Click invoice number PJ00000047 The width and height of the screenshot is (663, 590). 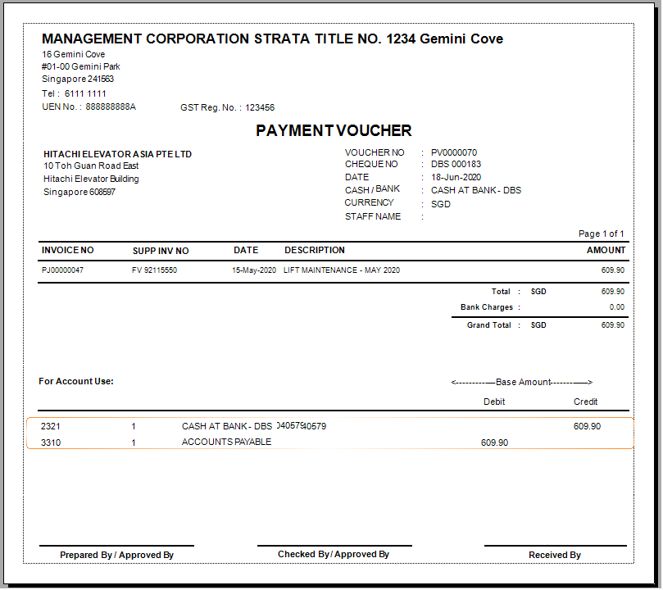click(62, 270)
